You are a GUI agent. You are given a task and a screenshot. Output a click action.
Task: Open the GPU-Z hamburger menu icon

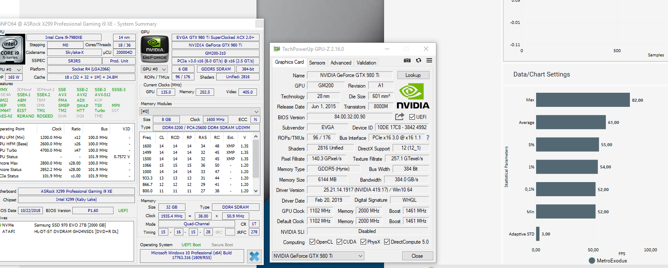[x=429, y=61]
